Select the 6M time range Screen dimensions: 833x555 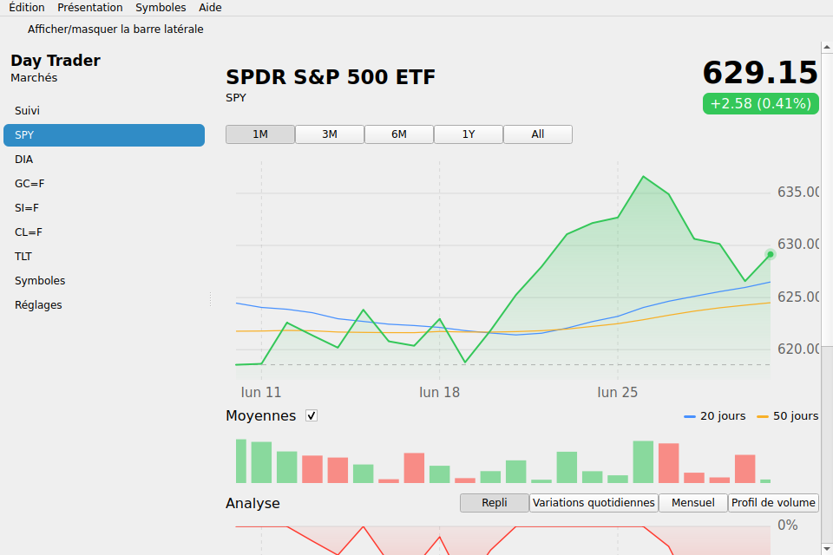(x=399, y=134)
